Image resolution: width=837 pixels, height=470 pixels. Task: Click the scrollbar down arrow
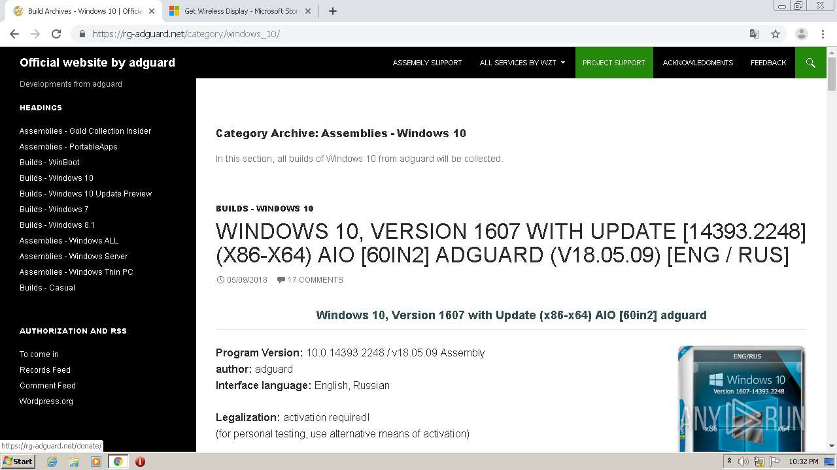832,446
